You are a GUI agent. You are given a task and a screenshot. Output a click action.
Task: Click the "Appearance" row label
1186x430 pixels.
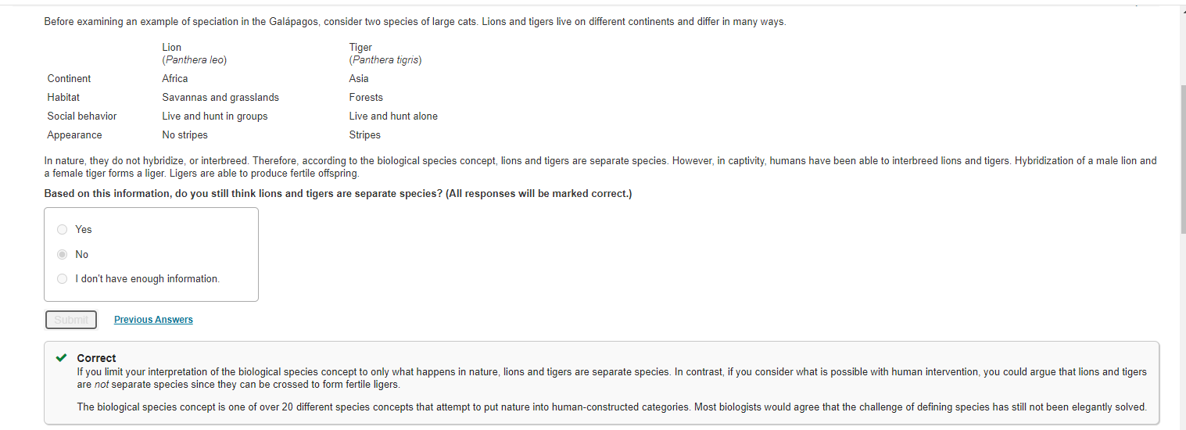click(x=74, y=135)
